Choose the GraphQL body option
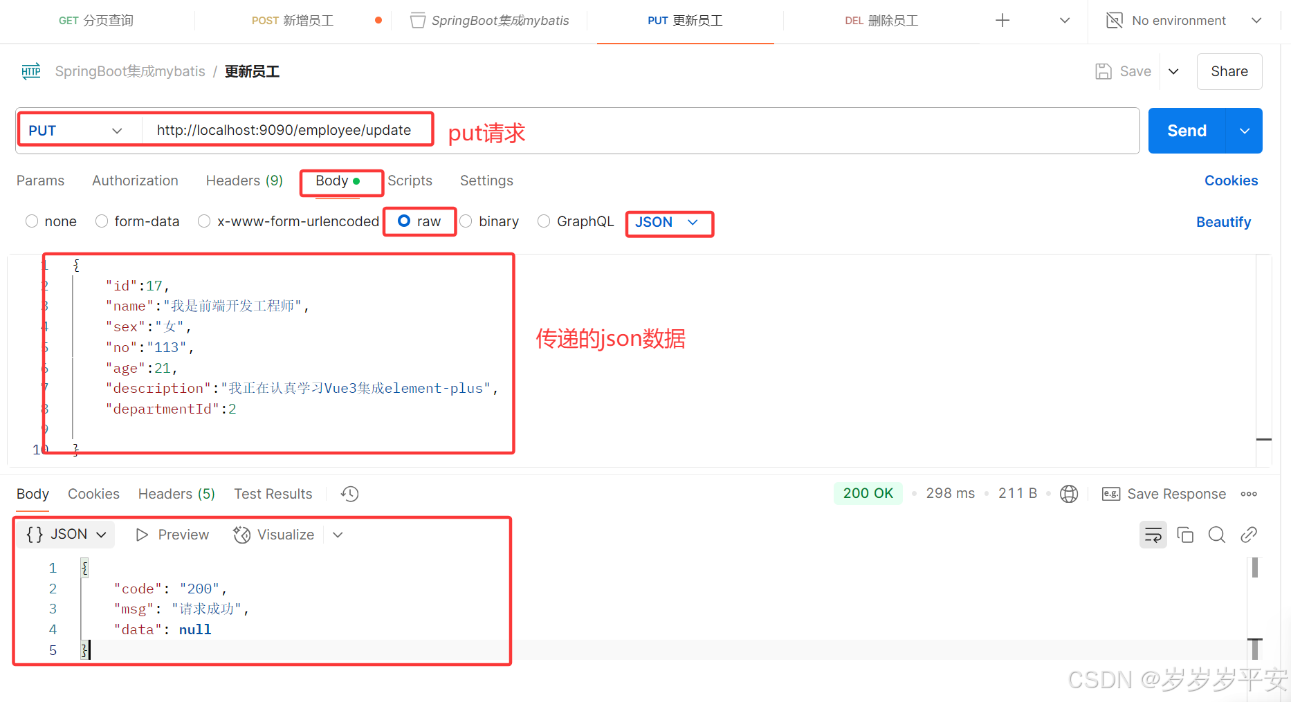Image resolution: width=1291 pixels, height=702 pixels. point(575,221)
